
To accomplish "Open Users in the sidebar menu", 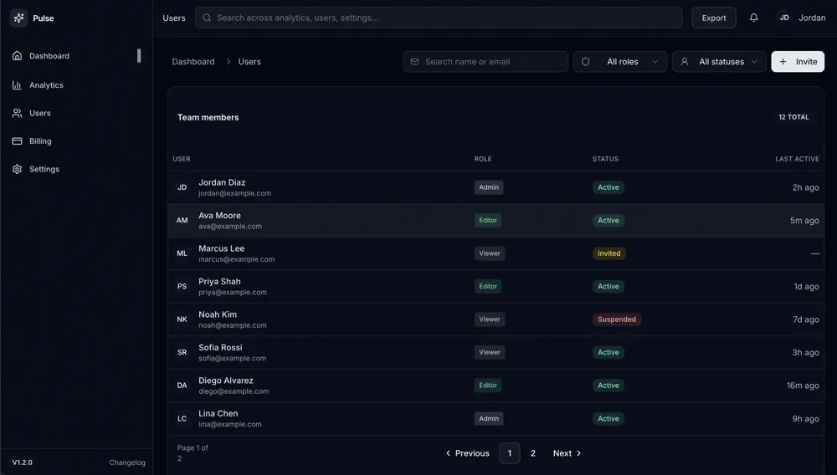I will click(39, 113).
